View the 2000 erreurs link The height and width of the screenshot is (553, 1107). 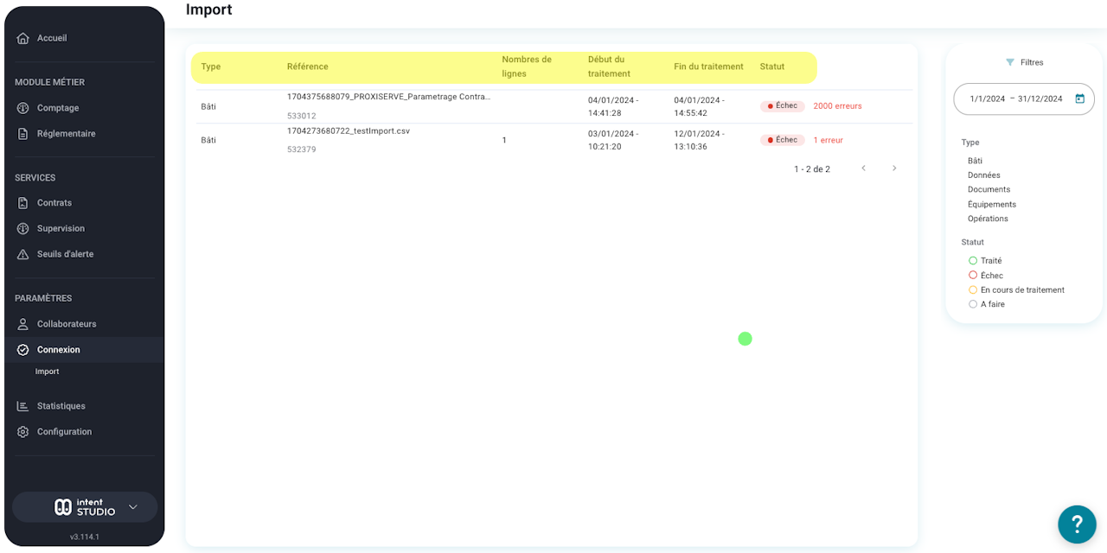(x=837, y=106)
